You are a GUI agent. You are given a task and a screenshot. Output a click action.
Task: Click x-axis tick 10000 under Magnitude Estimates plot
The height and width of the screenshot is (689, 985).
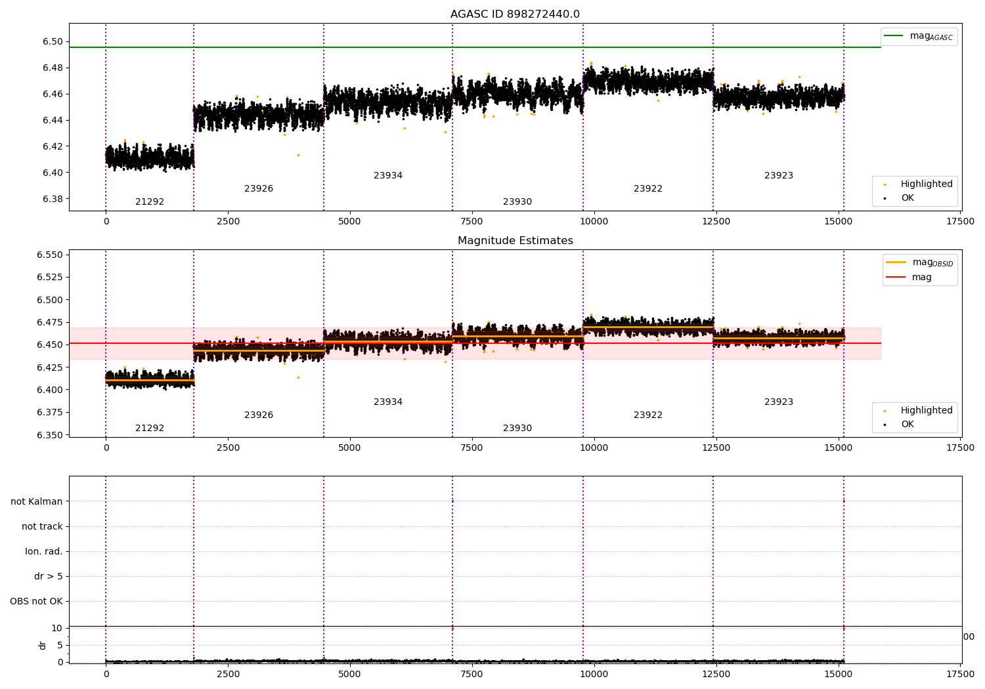(594, 448)
